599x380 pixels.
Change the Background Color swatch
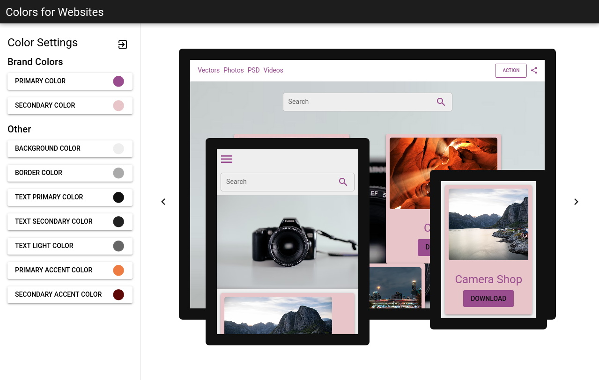click(x=118, y=148)
